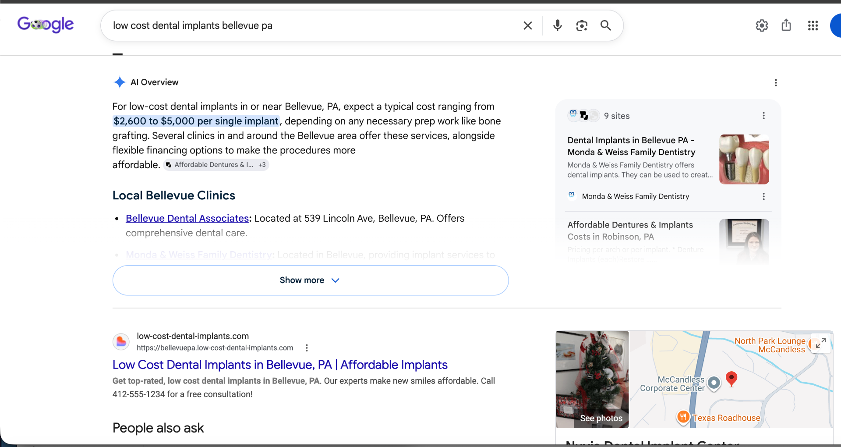Open three-dot menu for low-cost-dental-implants.com result
Image resolution: width=841 pixels, height=447 pixels.
pyautogui.click(x=307, y=348)
